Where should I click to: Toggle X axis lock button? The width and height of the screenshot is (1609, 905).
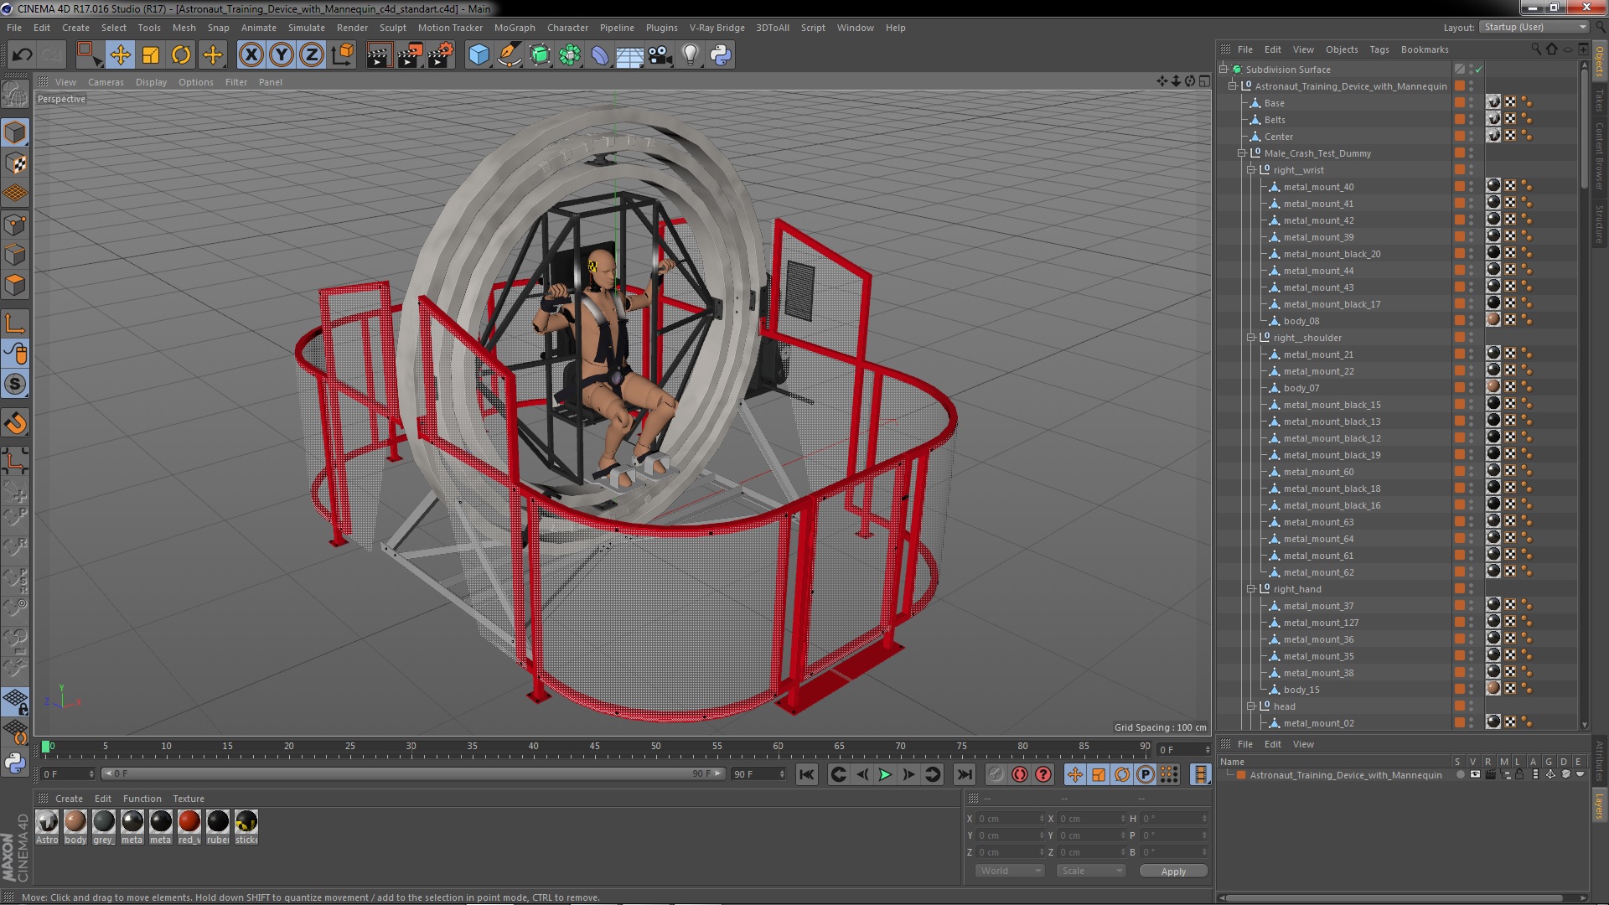pyautogui.click(x=251, y=55)
